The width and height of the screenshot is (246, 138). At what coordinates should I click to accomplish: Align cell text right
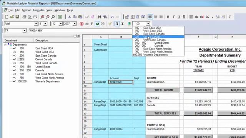161,17
